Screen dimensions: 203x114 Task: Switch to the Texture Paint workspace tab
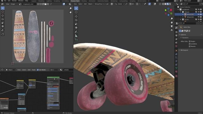click(75, 1)
